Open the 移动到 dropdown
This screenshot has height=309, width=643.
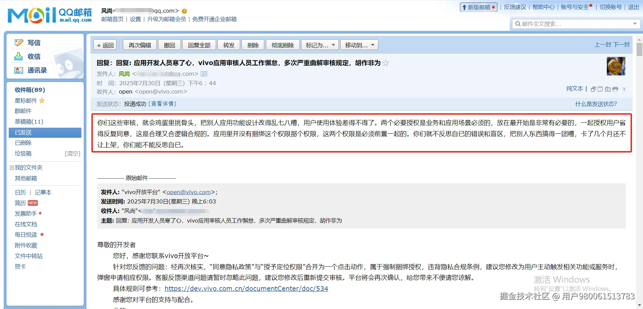pos(359,45)
